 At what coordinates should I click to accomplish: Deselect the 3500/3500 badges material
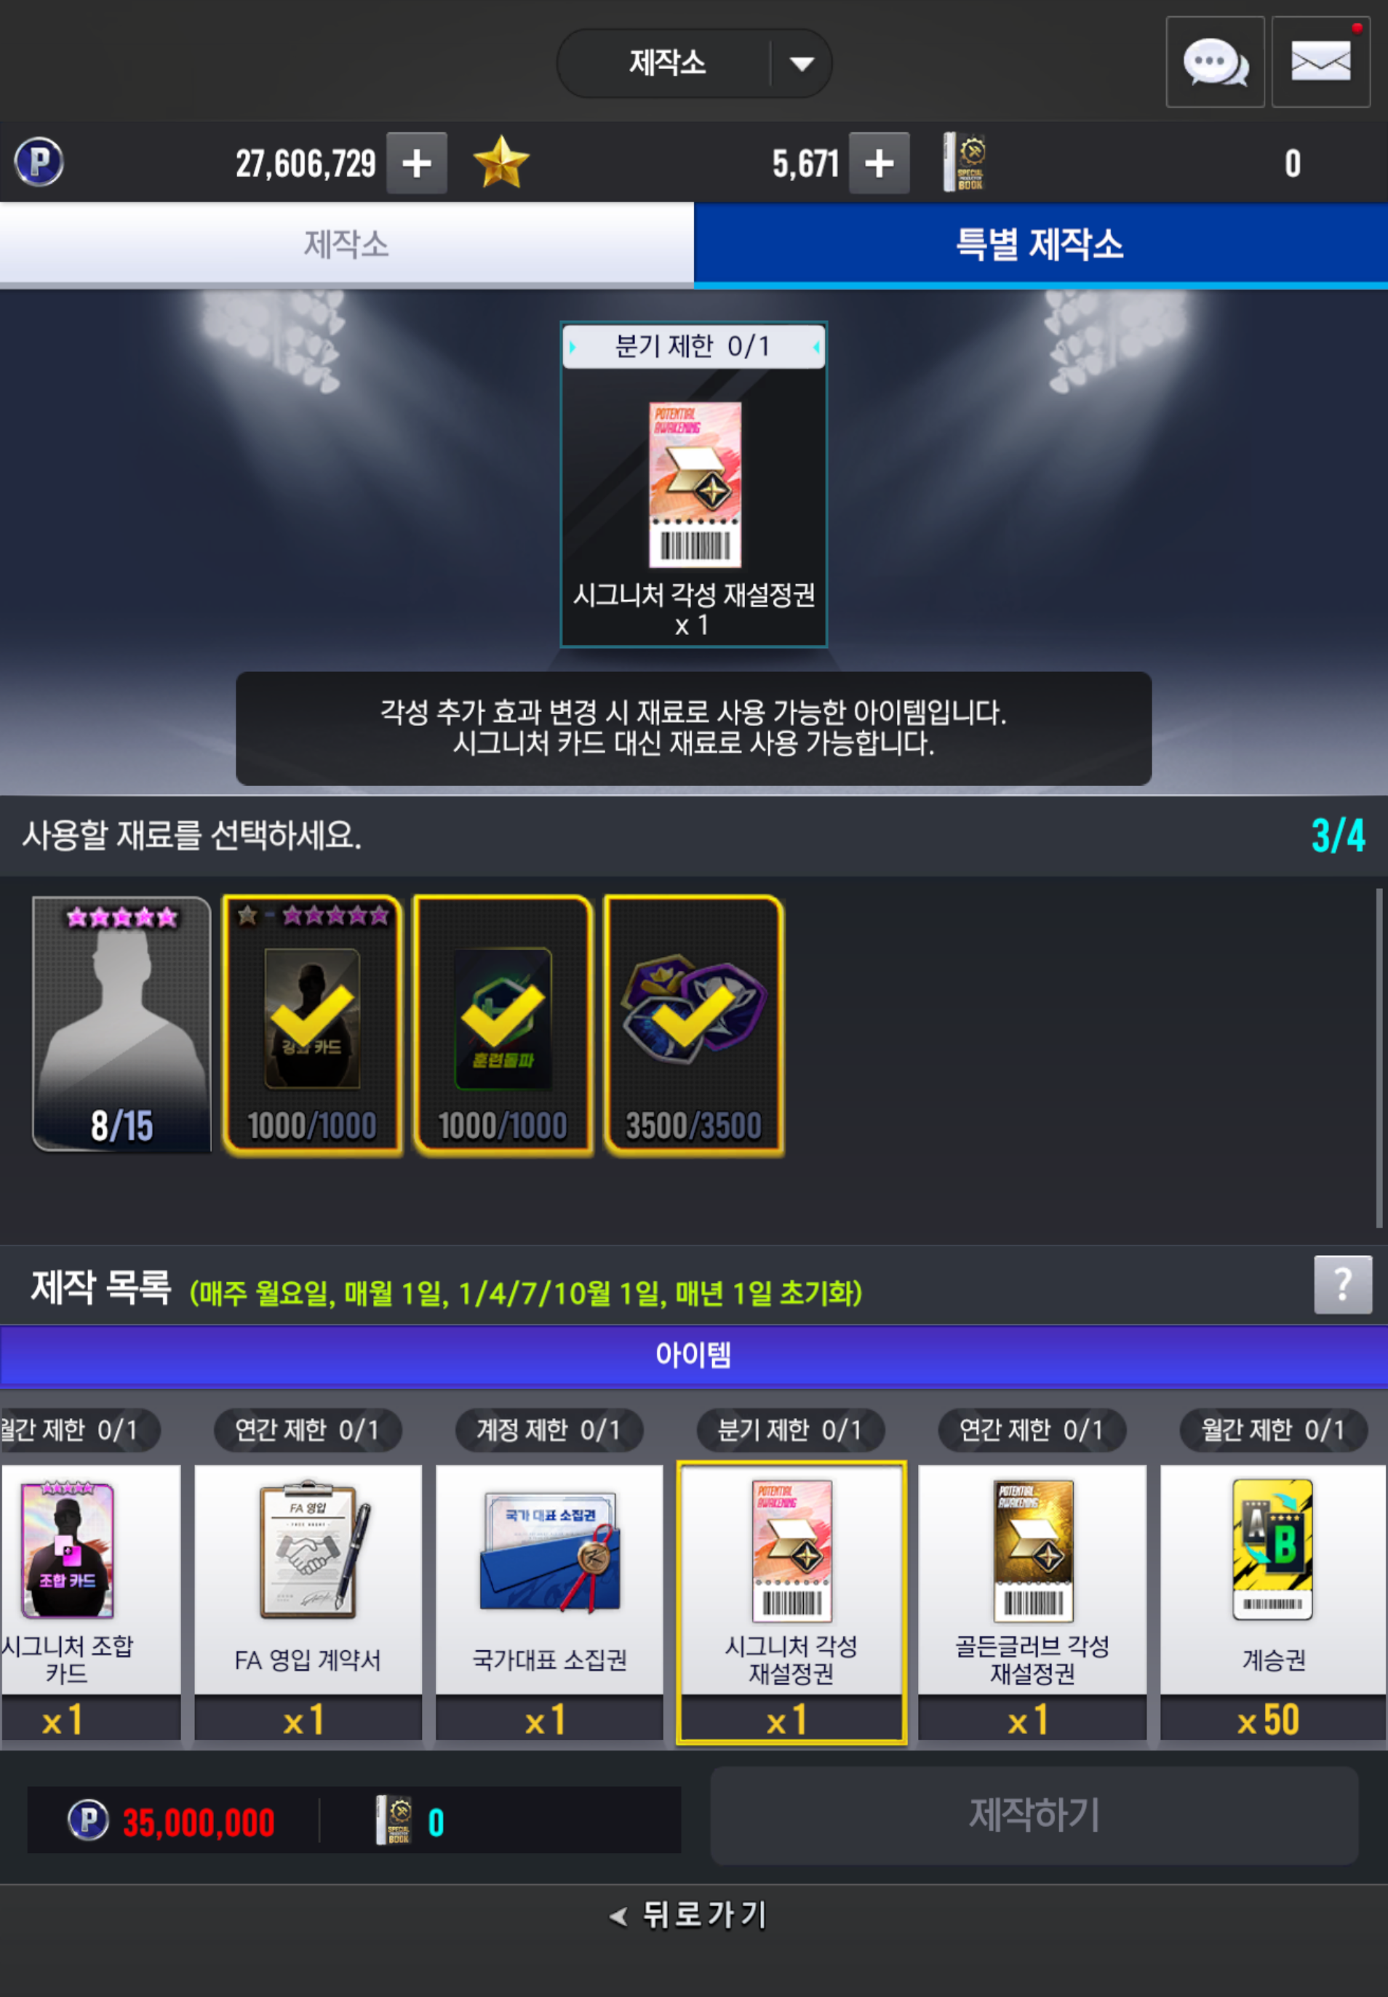point(693,1025)
